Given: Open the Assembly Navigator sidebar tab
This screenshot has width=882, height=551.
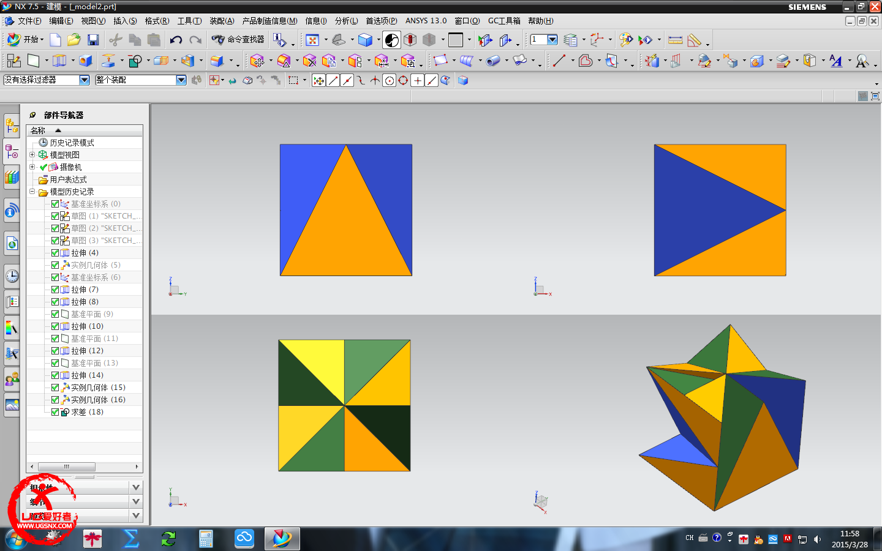Looking at the screenshot, I should pos(12,126).
